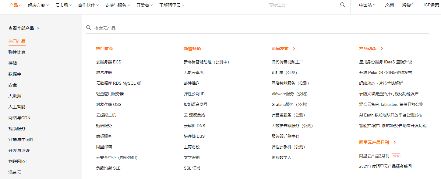
Task: Switch to the 开发与运维 category
Action: (x=19, y=150)
